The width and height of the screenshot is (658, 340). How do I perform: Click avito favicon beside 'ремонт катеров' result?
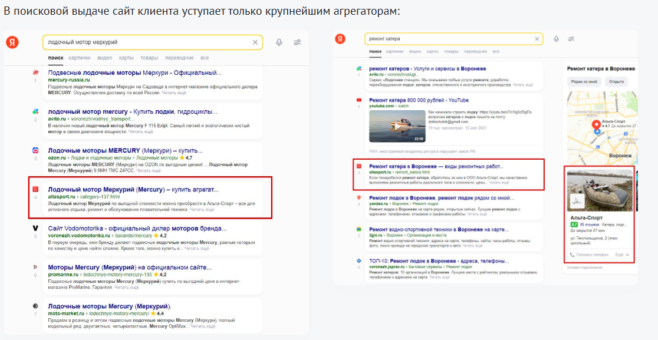coord(359,68)
